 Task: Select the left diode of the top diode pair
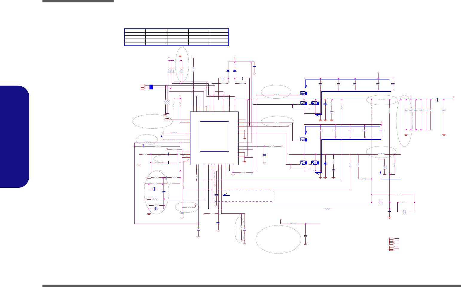pos(228,71)
